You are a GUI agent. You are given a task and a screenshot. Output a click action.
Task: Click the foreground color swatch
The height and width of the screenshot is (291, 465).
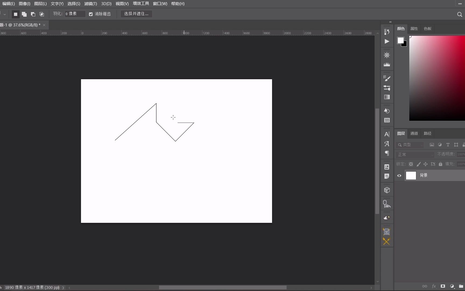[x=400, y=40]
